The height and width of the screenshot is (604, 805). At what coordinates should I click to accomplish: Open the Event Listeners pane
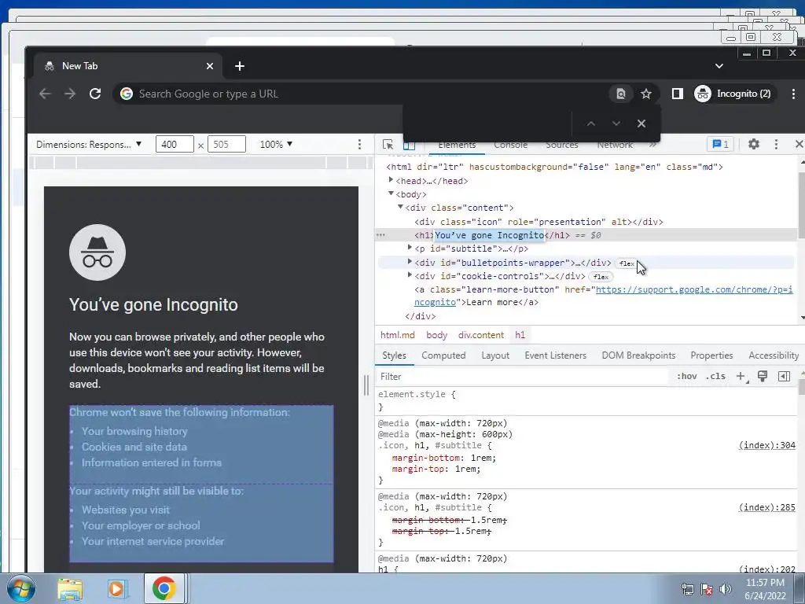tap(556, 355)
